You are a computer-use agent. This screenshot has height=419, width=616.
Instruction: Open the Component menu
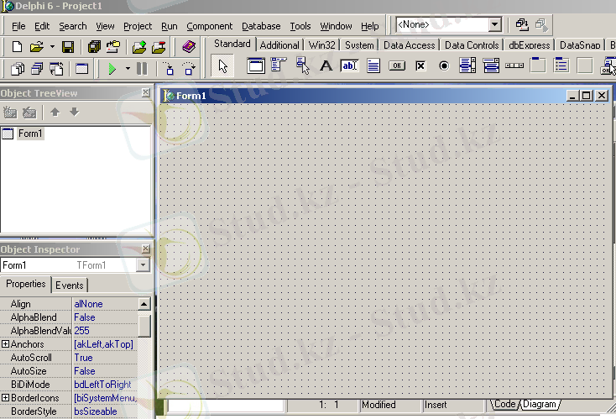point(210,26)
